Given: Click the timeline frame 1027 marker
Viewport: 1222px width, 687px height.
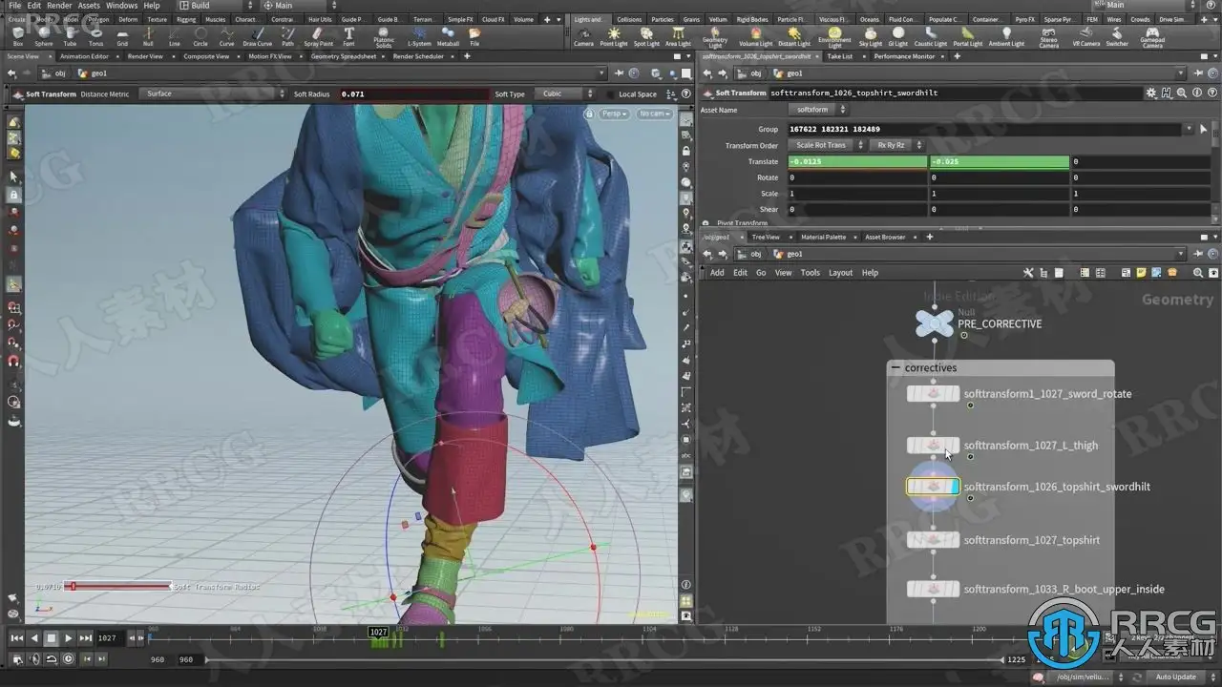Looking at the screenshot, I should [378, 632].
